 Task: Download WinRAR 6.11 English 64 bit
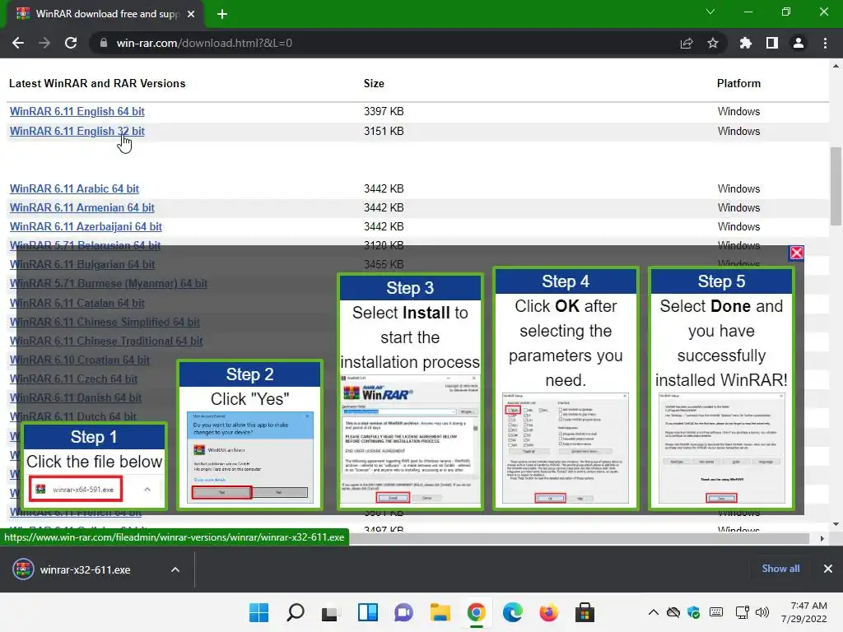coord(77,111)
